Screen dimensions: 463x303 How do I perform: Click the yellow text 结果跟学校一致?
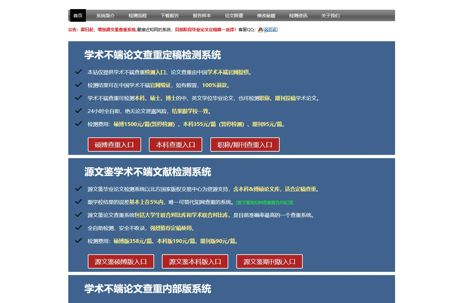[190, 111]
